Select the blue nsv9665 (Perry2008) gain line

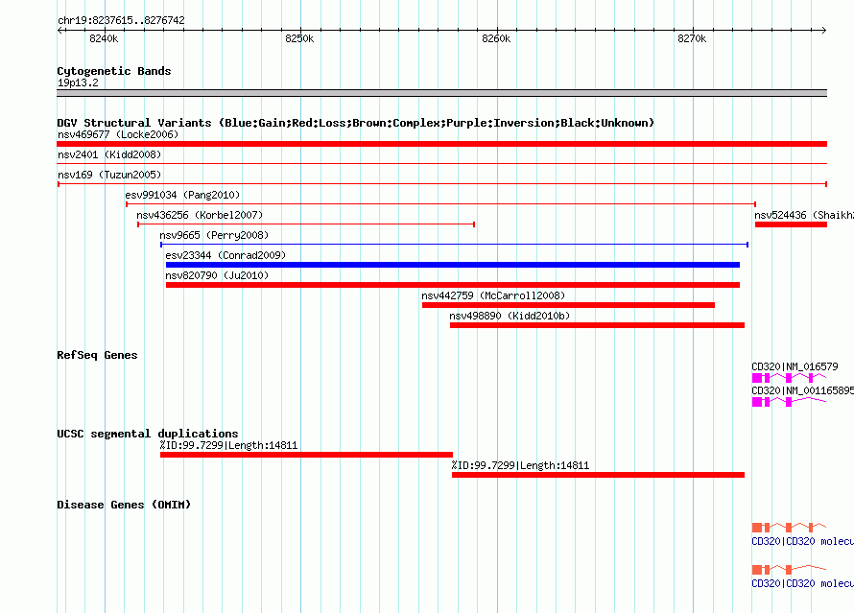(x=454, y=245)
